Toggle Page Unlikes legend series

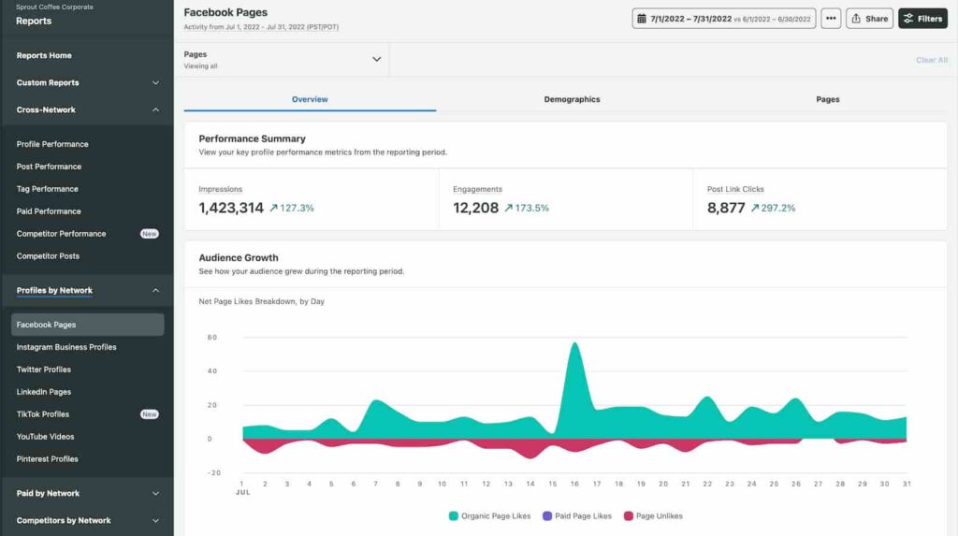pyautogui.click(x=652, y=515)
